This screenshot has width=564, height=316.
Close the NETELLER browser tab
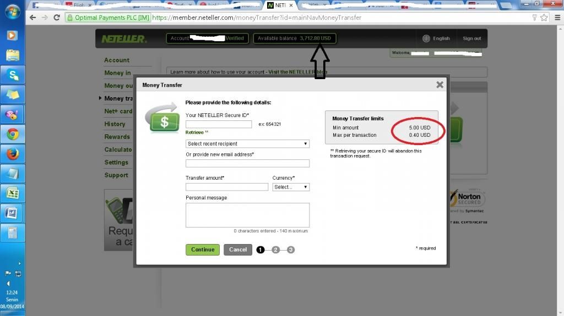click(x=291, y=5)
